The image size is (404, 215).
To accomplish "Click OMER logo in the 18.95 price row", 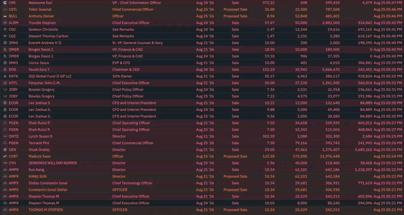I will tap(5, 50).
